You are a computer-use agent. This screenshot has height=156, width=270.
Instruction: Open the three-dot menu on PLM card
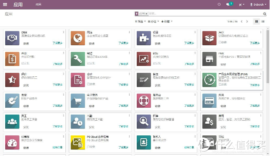[x=261, y=74]
